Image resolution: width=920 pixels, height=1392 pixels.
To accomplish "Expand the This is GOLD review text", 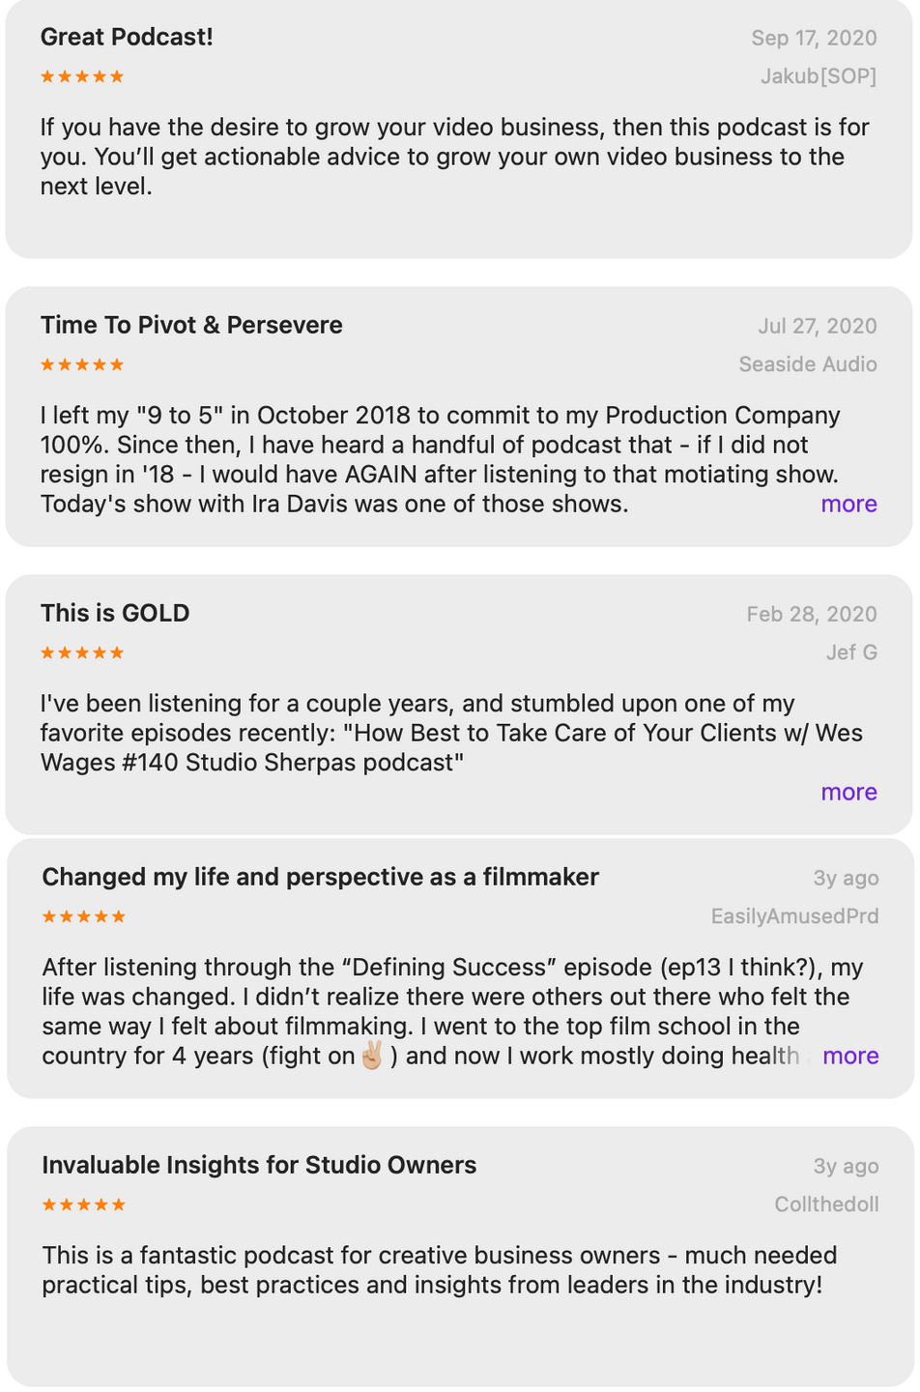I will [848, 792].
